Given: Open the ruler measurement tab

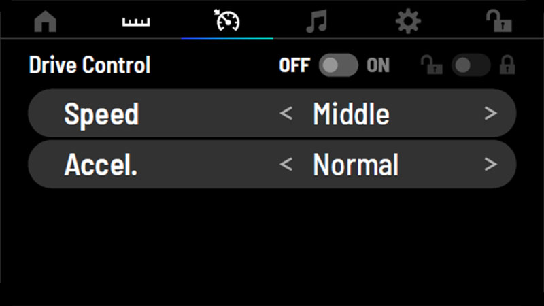Looking at the screenshot, I should pos(136,22).
